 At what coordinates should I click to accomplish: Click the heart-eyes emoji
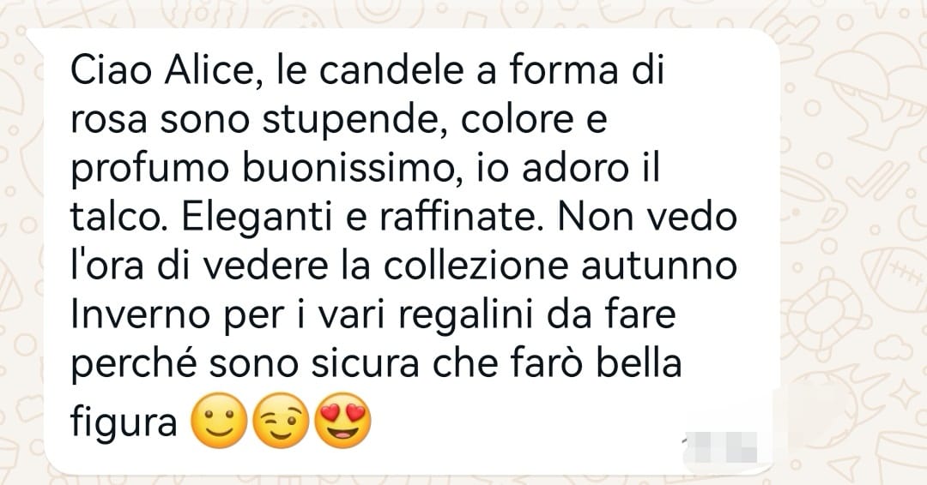(342, 420)
